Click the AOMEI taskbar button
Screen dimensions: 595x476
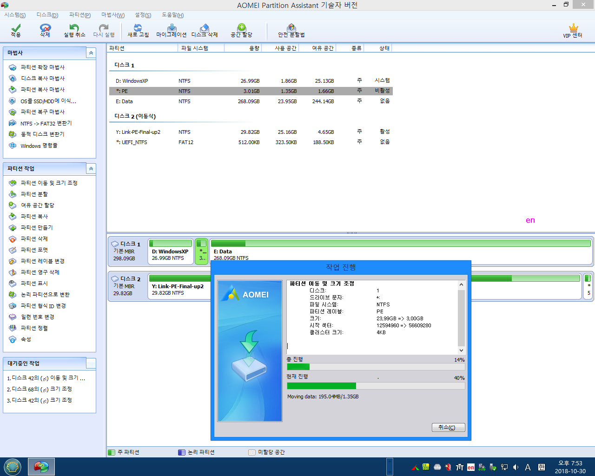41,467
